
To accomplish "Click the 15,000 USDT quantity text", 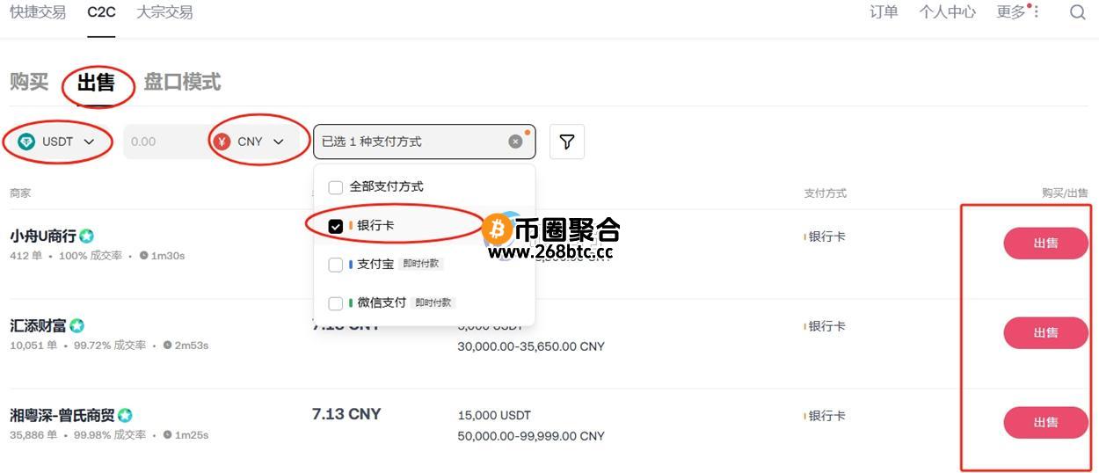I will pyautogui.click(x=494, y=415).
